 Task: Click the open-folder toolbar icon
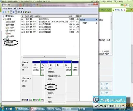point(26,12)
